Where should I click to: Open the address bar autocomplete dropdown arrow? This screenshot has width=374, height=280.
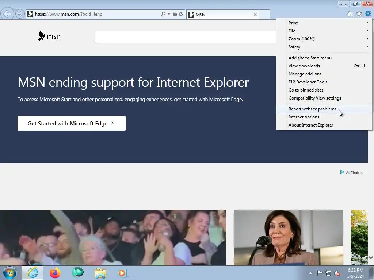169,14
